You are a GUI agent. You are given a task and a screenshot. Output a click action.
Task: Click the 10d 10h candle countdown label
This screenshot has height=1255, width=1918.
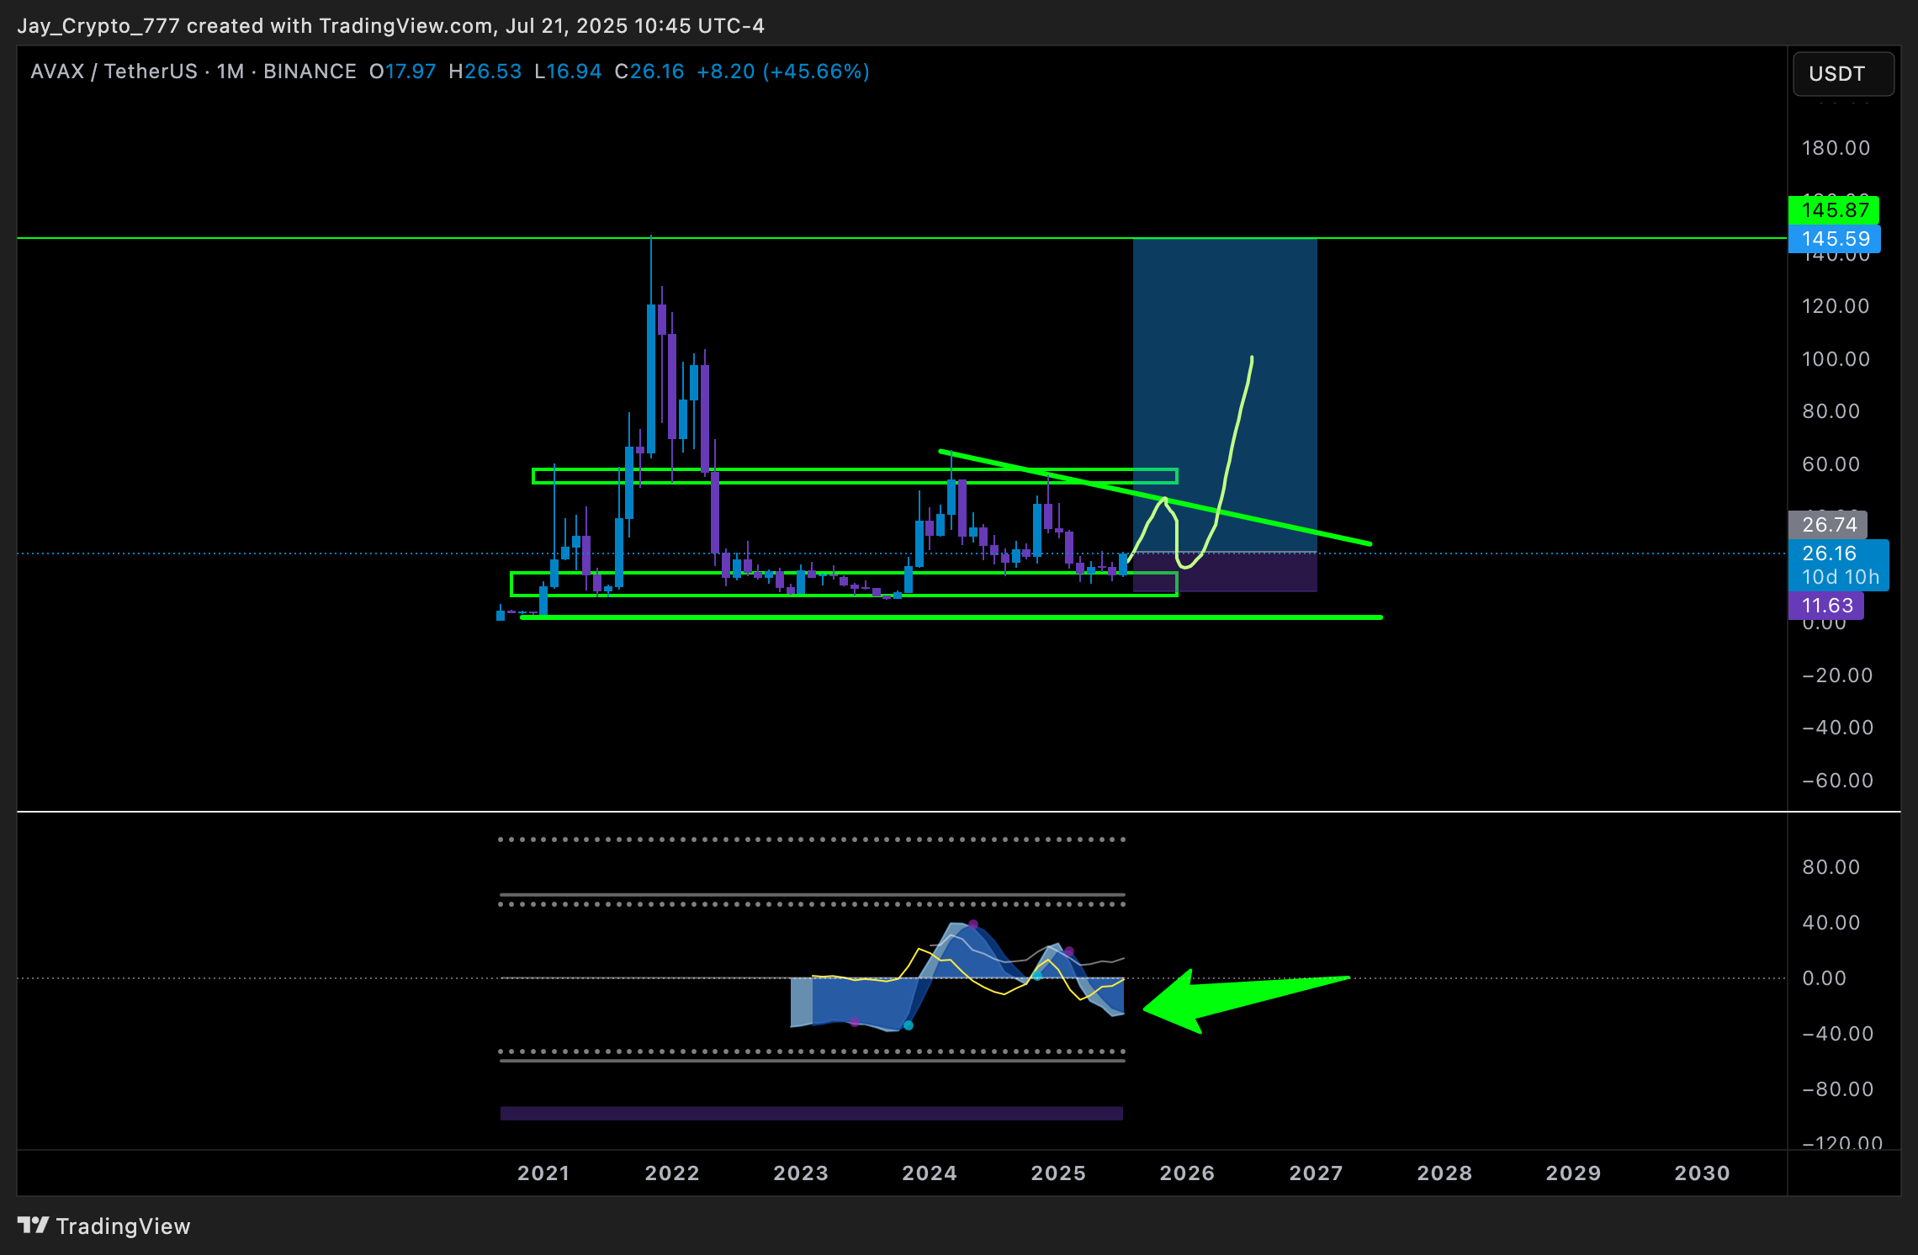pyautogui.click(x=1840, y=578)
